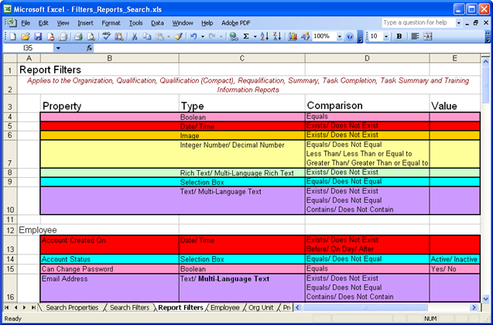This screenshot has height=325, width=493.
Task: Click the Type a question for help box
Action: [419, 22]
